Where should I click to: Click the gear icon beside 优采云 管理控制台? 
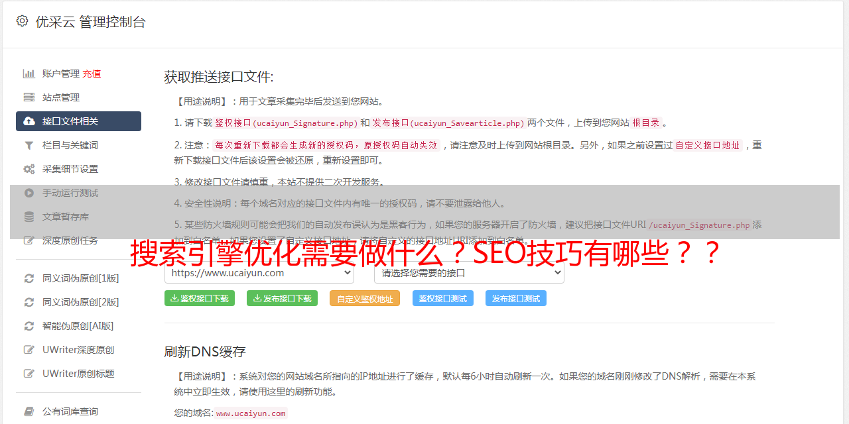(x=22, y=21)
